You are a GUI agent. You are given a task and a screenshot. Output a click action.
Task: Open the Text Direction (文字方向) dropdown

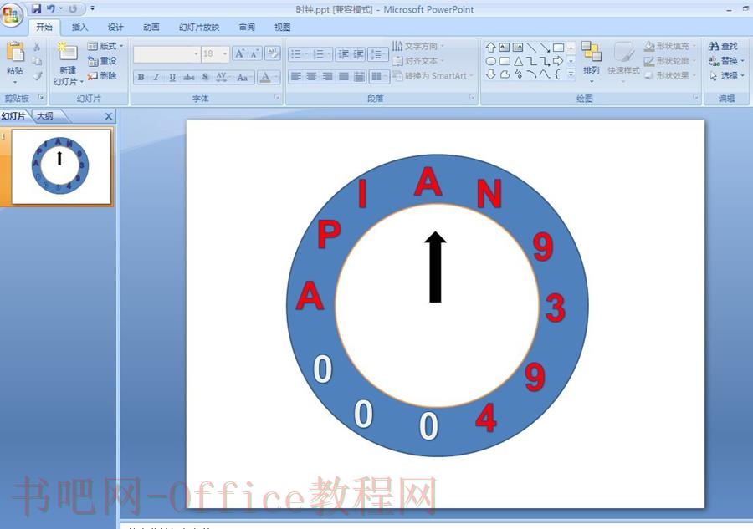(x=418, y=46)
